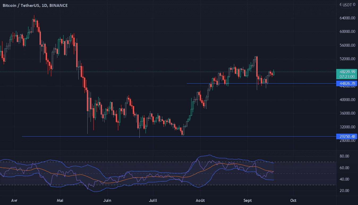Click the 29250.48 support line price label

(347, 137)
